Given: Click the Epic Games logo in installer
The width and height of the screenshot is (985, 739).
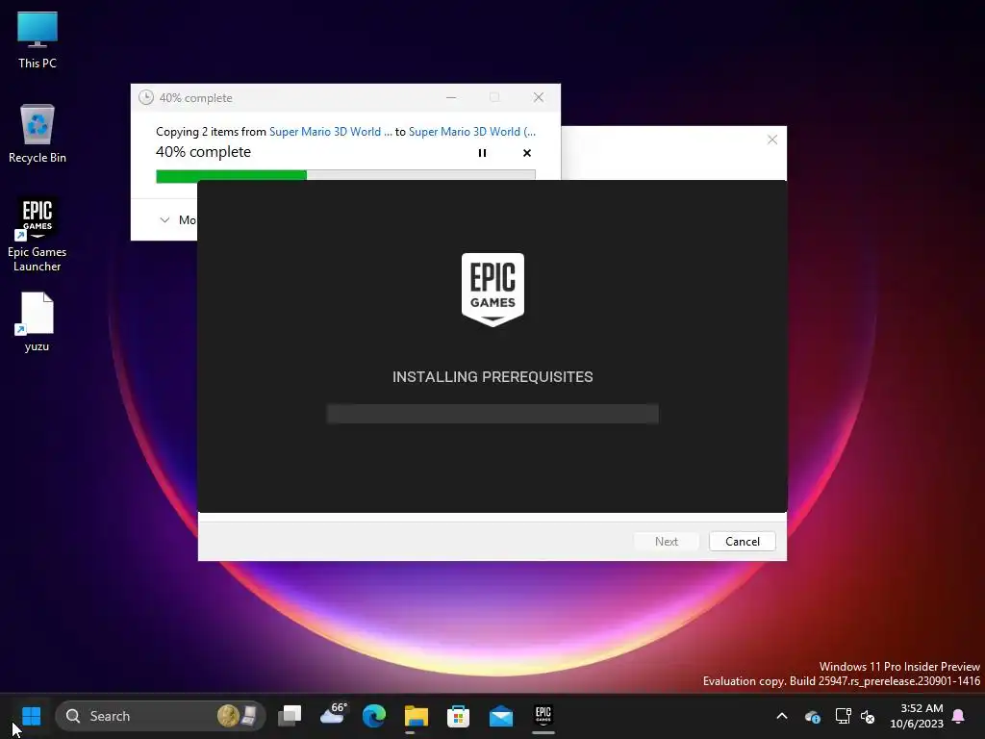Looking at the screenshot, I should click(492, 290).
